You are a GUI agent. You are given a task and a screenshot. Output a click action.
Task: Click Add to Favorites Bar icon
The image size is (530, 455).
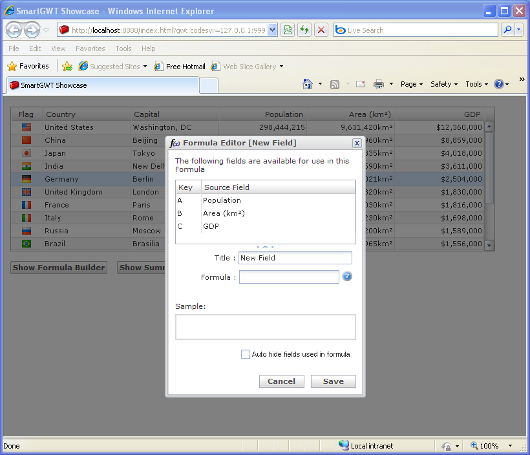pos(67,67)
